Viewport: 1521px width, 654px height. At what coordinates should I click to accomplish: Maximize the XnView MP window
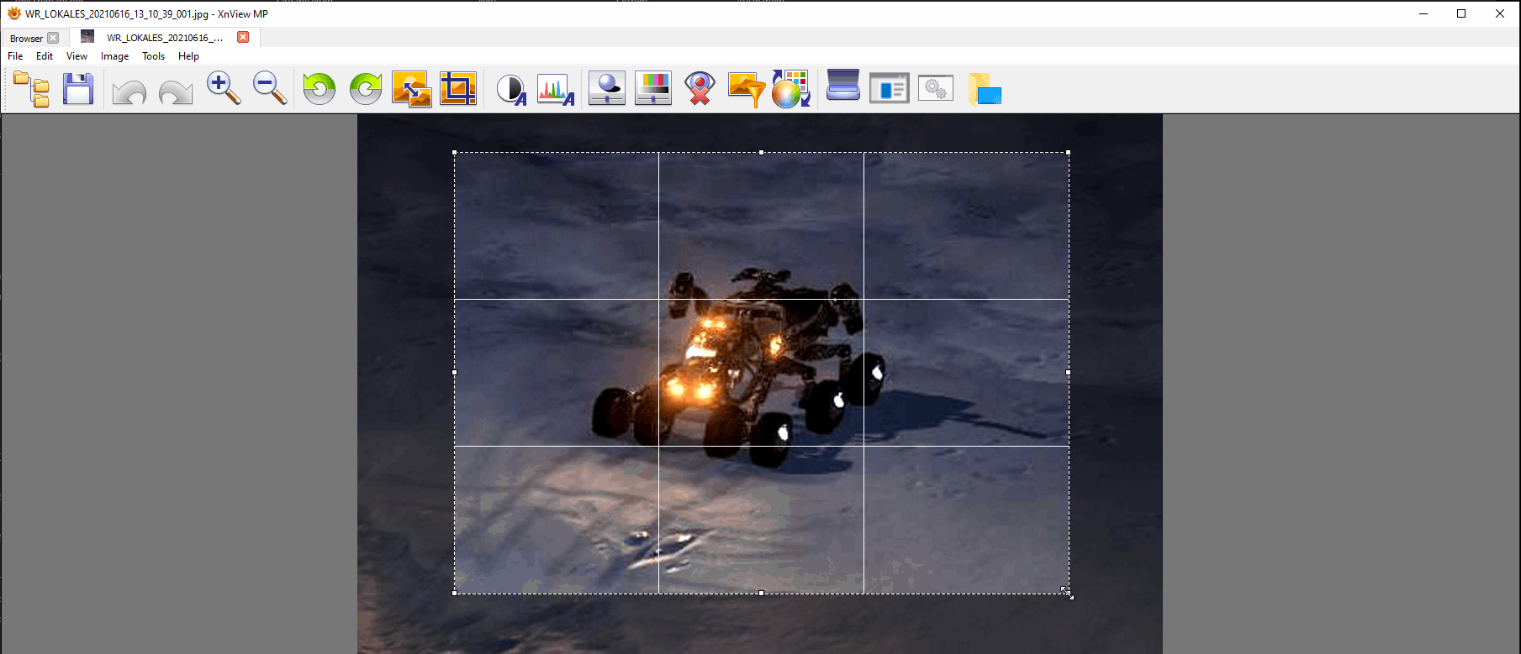1461,13
